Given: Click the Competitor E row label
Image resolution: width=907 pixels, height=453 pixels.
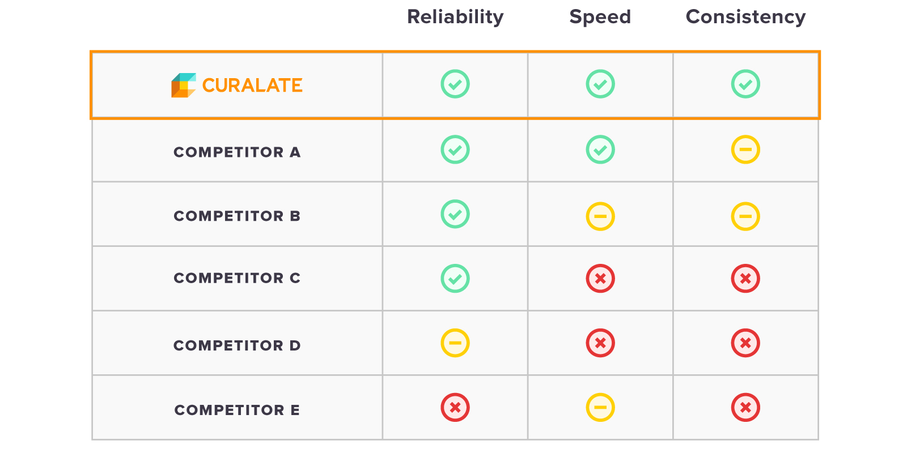Looking at the screenshot, I should pos(237,410).
